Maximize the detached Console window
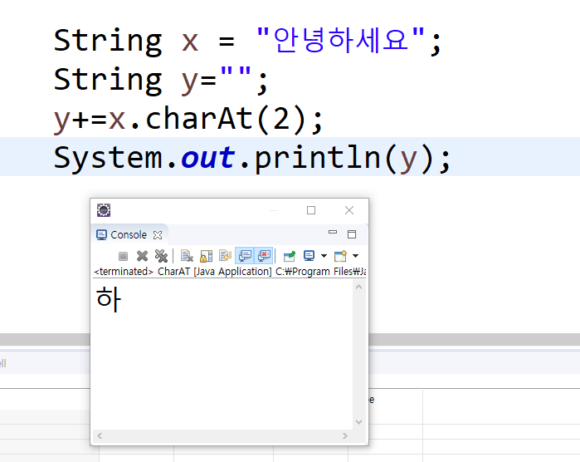The width and height of the screenshot is (580, 462). pos(311,210)
